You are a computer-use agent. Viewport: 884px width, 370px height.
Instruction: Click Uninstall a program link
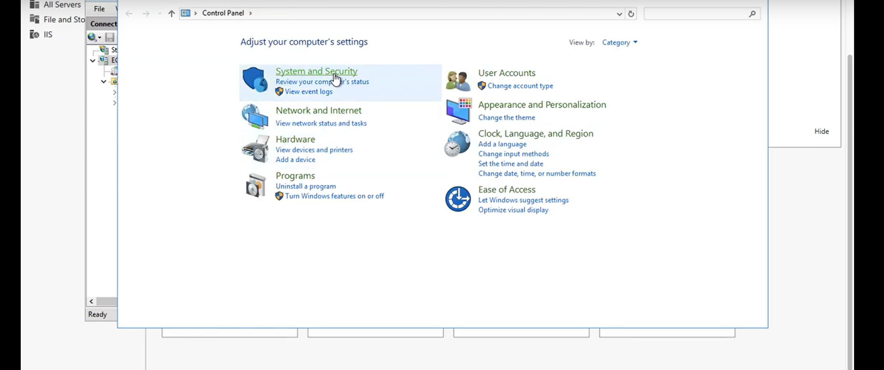tap(306, 186)
